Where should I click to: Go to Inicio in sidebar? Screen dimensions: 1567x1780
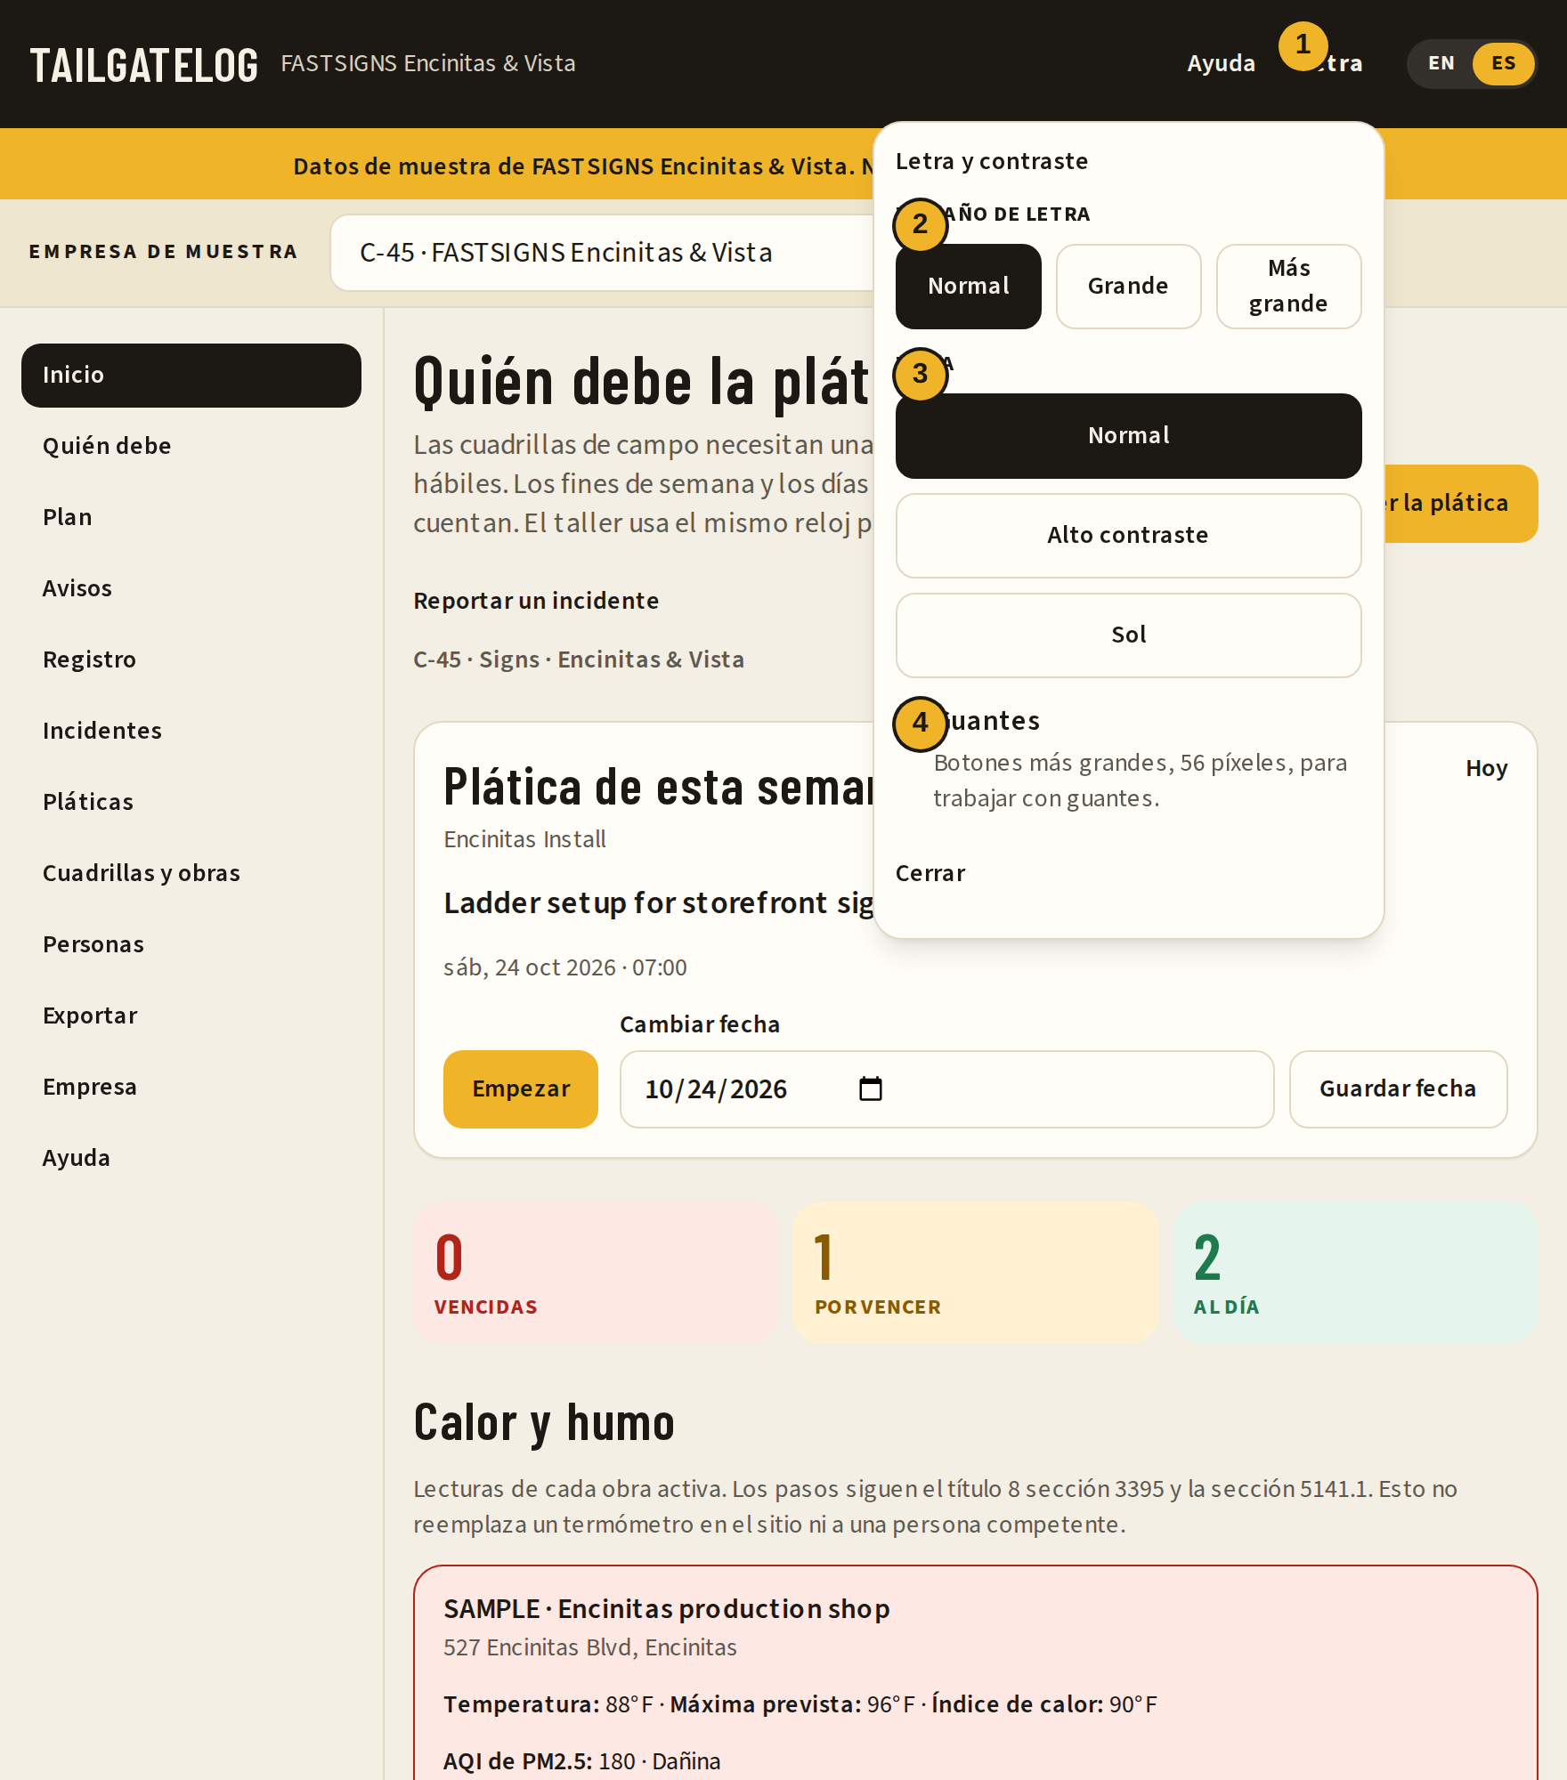pos(191,375)
